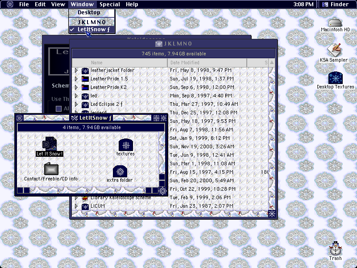The width and height of the screenshot is (357, 268).
Task: Expand the LICUM disclosure triangle
Action: click(76, 206)
